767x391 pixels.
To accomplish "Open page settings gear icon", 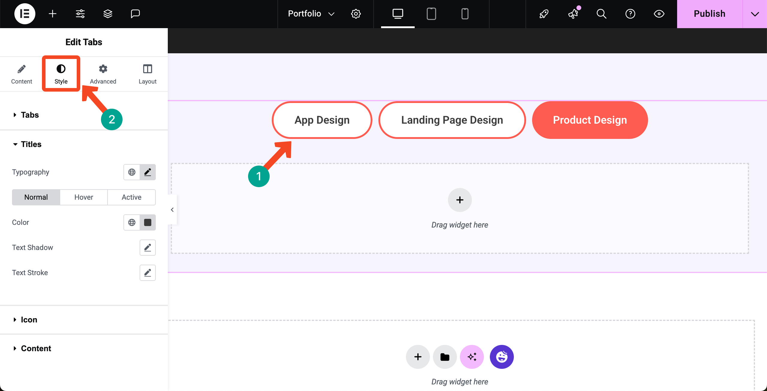I will click(356, 14).
